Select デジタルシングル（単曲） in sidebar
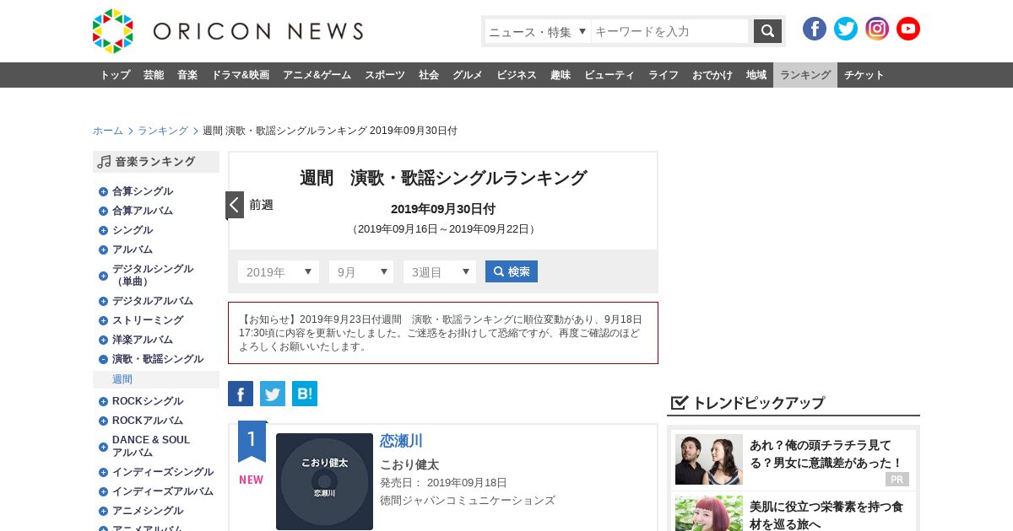Viewport: 1013px width, 531px height. [153, 275]
